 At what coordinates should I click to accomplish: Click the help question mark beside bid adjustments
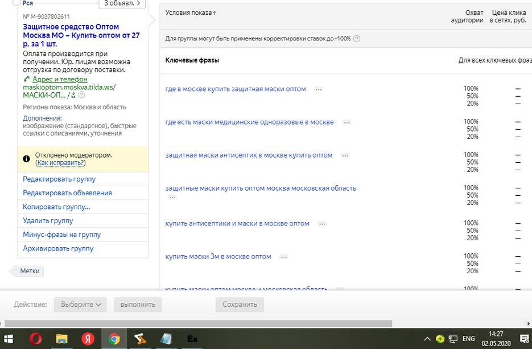(x=357, y=39)
